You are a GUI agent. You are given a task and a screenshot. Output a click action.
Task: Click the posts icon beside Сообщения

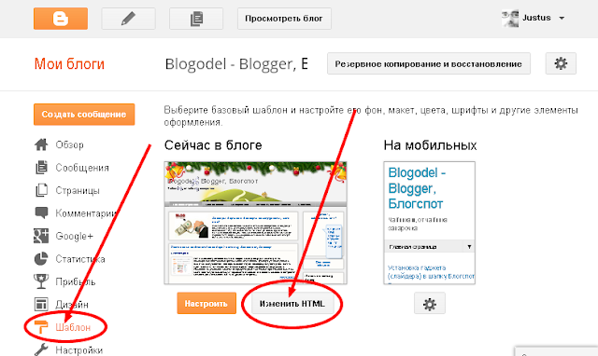click(41, 168)
